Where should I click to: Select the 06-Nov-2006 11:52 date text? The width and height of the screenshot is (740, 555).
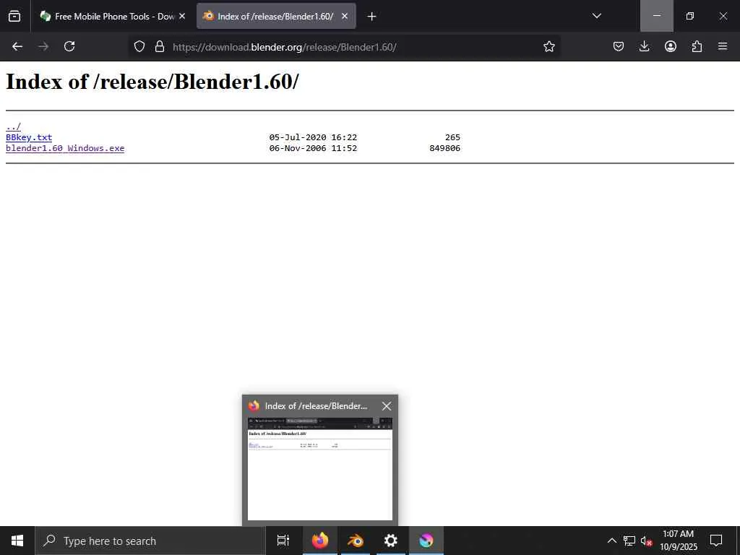313,148
